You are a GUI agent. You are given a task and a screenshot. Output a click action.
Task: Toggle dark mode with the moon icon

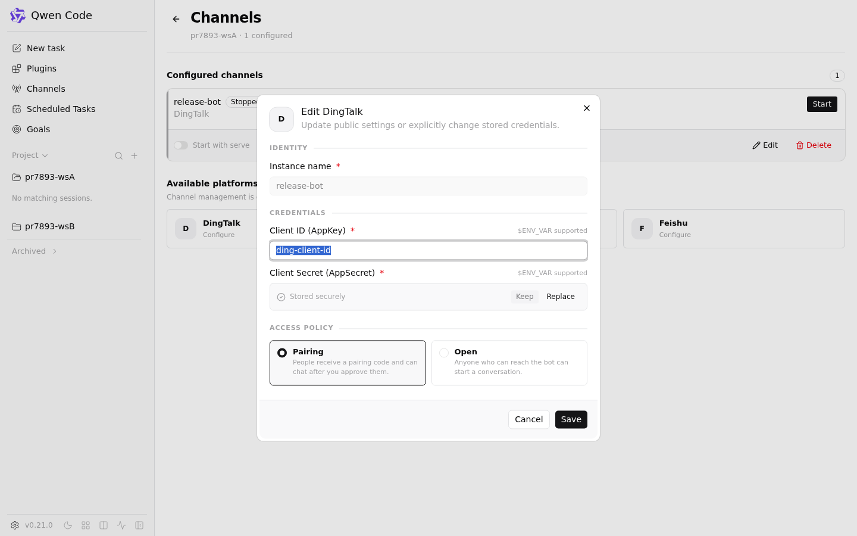68,525
